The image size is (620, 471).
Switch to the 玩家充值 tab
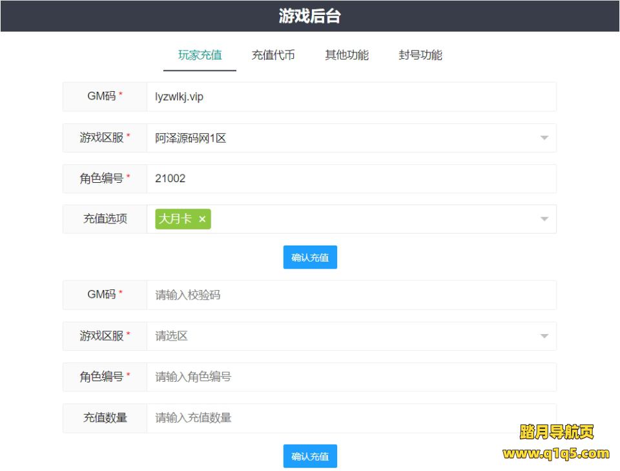(200, 55)
